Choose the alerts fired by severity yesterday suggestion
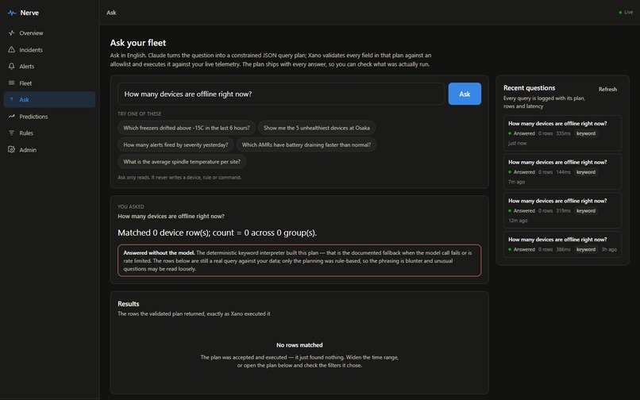 click(175, 144)
